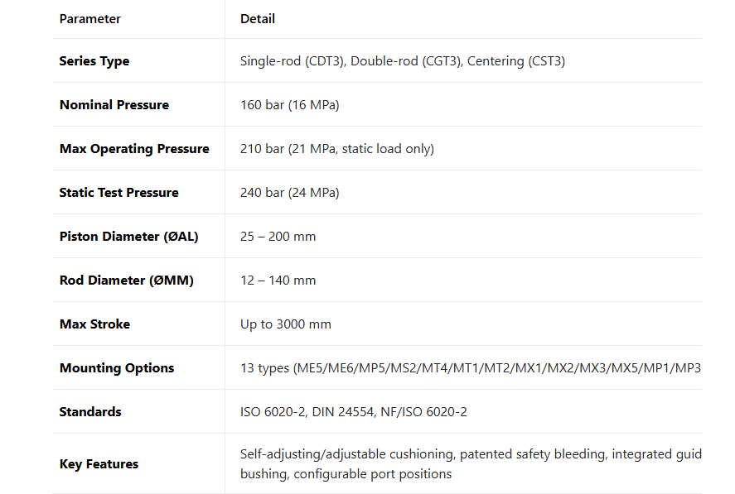Image resolution: width=735 pixels, height=494 pixels.
Task: Click the "Detail" column header
Action: (x=258, y=18)
